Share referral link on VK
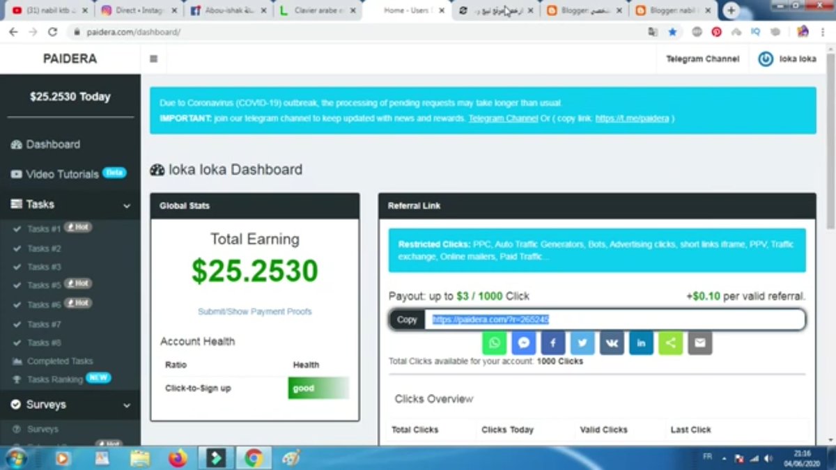The width and height of the screenshot is (836, 470). click(x=612, y=343)
